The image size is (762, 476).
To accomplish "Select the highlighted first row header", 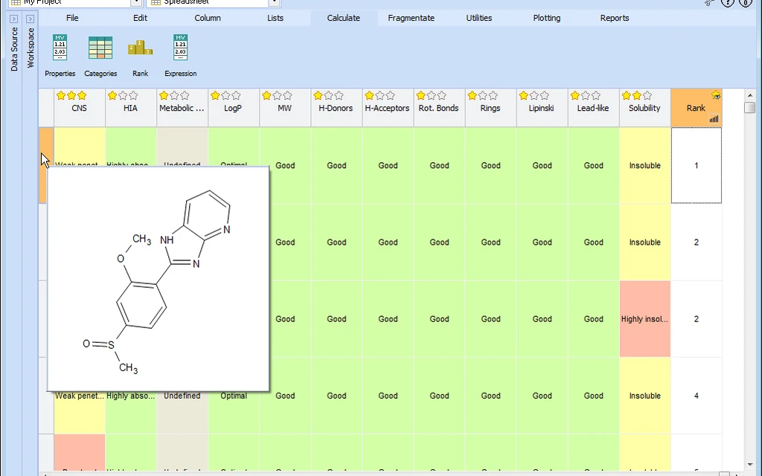I will pos(46,166).
